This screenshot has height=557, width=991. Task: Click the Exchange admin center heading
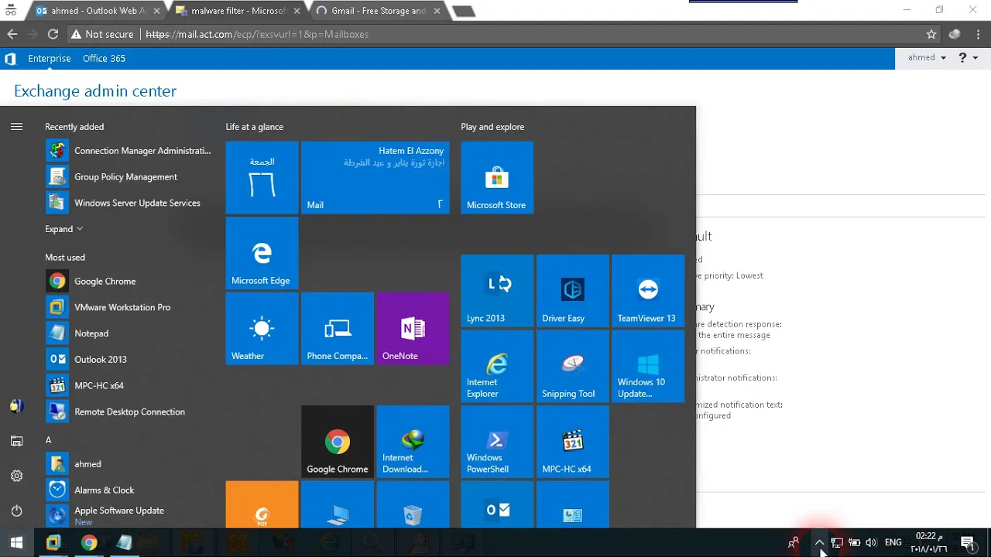coord(95,91)
